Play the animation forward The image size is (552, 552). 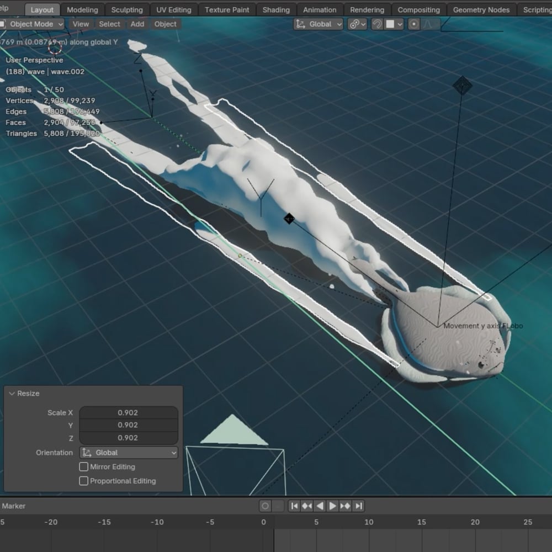(x=332, y=506)
